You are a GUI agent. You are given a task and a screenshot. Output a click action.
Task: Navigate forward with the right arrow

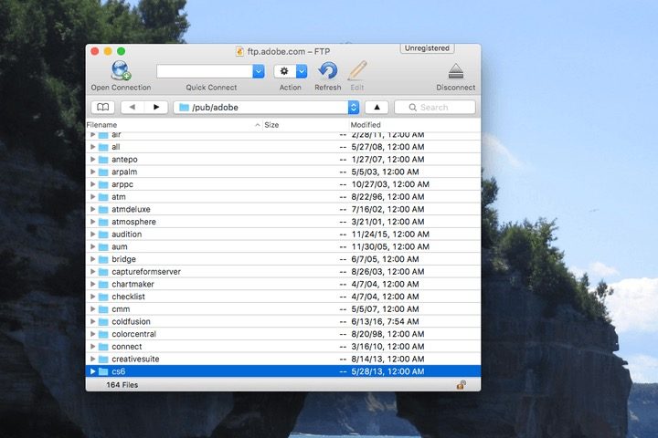(155, 107)
